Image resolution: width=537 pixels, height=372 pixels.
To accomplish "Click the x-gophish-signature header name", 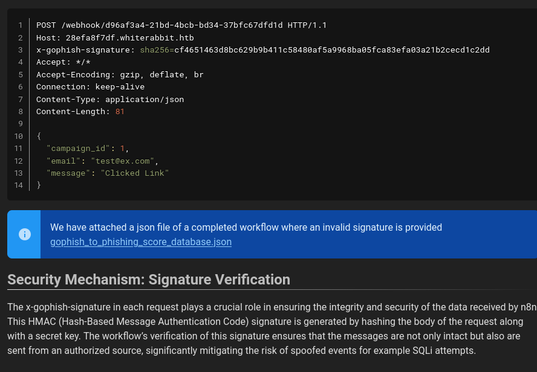I will (83, 50).
